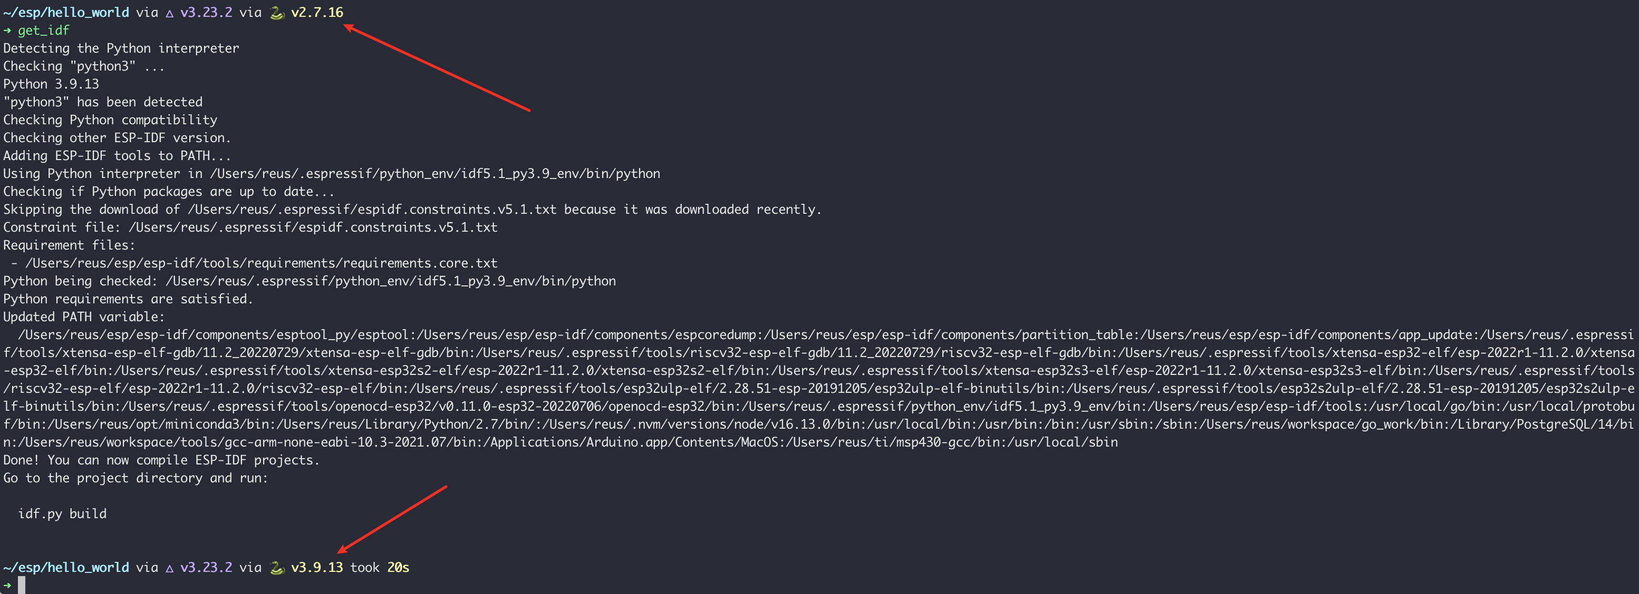This screenshot has width=1639, height=594.
Task: Click the CMake triangle icon in the bottom prompt
Action: tap(169, 568)
